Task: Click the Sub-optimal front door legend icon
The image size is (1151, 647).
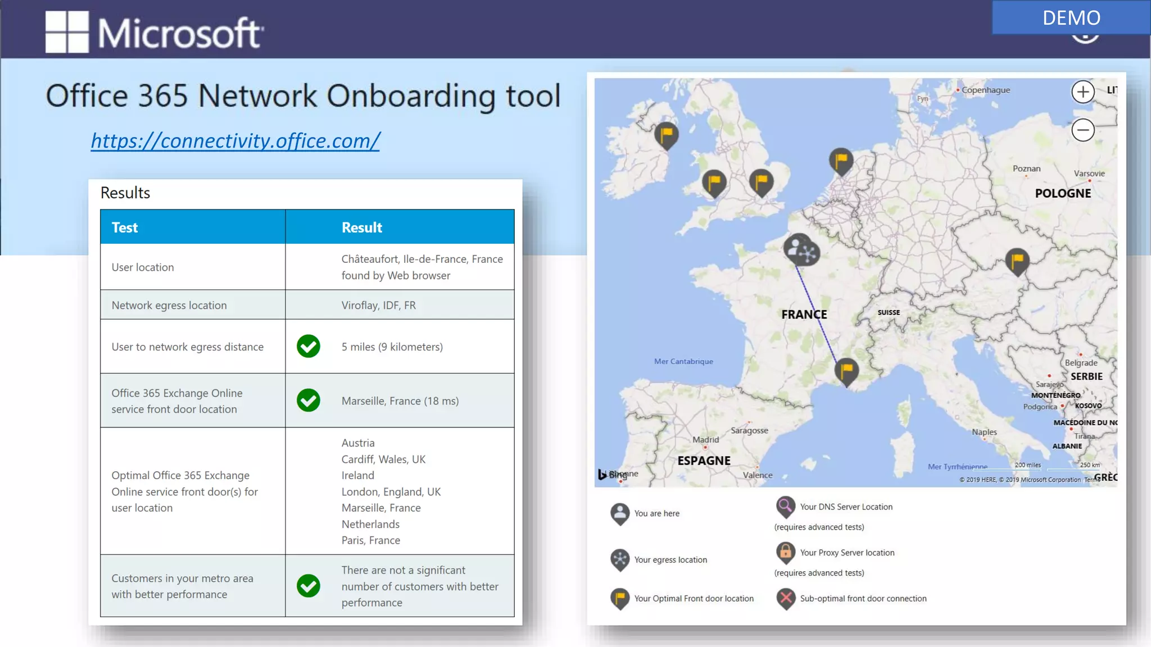Action: 786,599
